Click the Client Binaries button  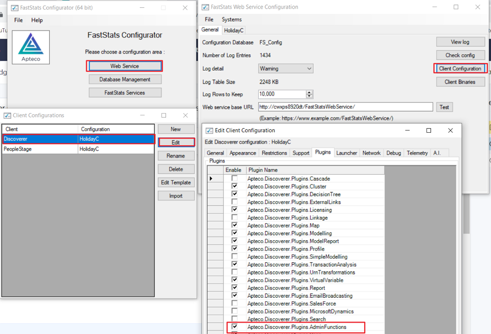[x=460, y=82]
